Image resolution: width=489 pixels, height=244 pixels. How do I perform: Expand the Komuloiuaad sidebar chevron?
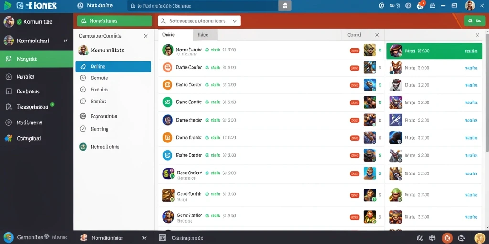point(65,41)
